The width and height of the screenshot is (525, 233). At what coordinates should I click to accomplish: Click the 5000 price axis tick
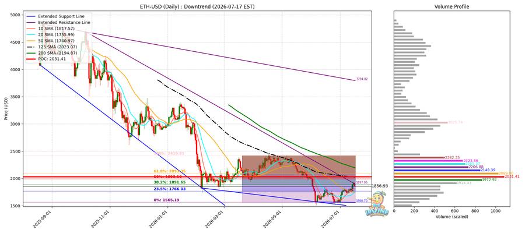coord(15,15)
